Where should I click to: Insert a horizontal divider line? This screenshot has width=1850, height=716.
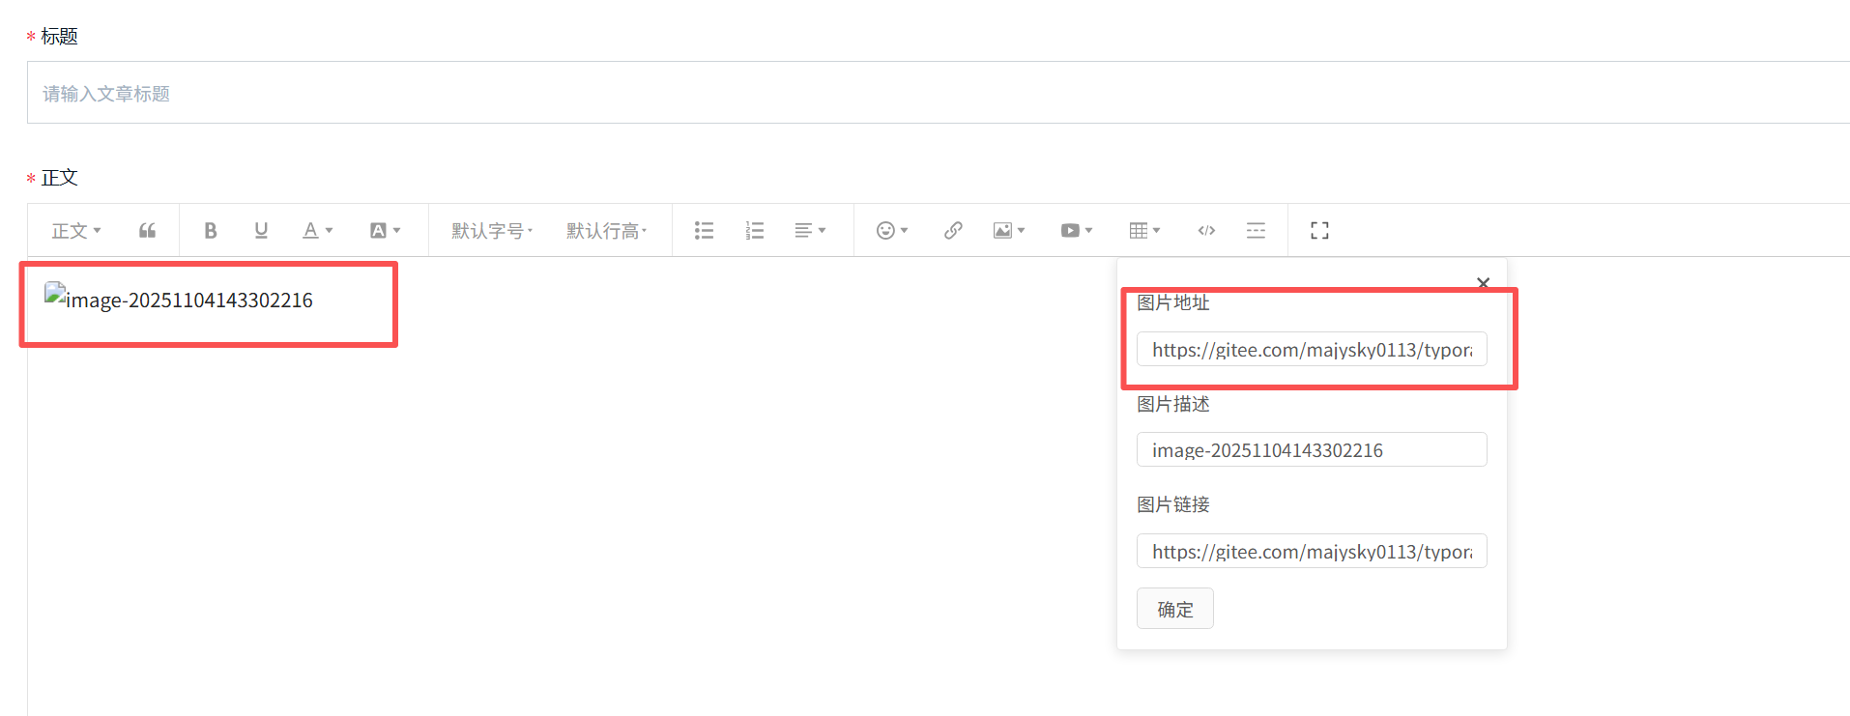coord(1256,231)
